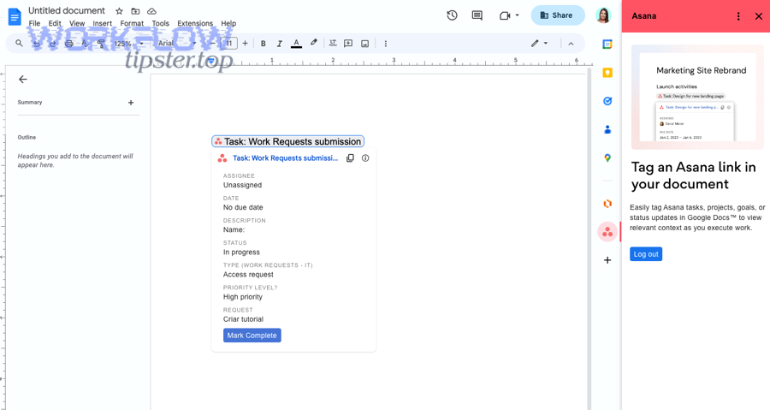The height and width of the screenshot is (410, 770).
Task: Open the highlight color pen
Action: click(x=313, y=43)
